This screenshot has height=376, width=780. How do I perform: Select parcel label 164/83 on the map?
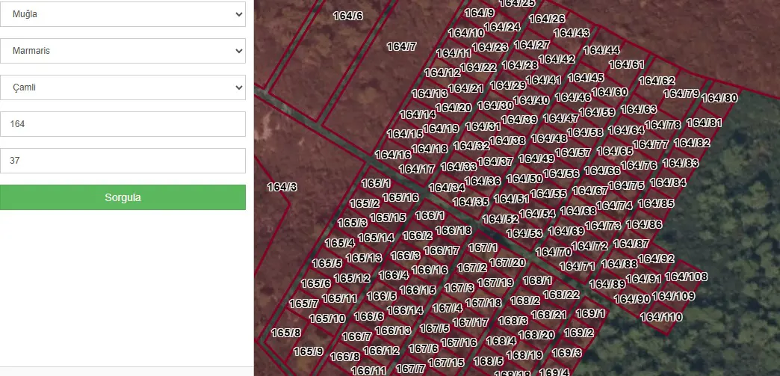[x=681, y=164]
